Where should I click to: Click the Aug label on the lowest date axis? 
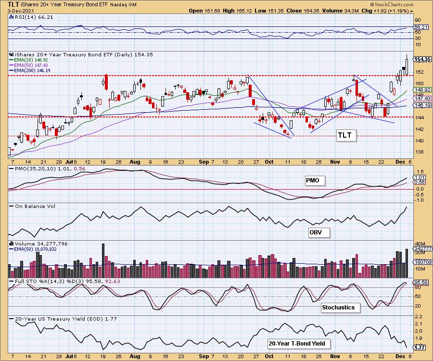pos(135,356)
